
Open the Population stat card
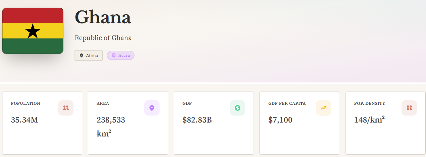coord(42,123)
